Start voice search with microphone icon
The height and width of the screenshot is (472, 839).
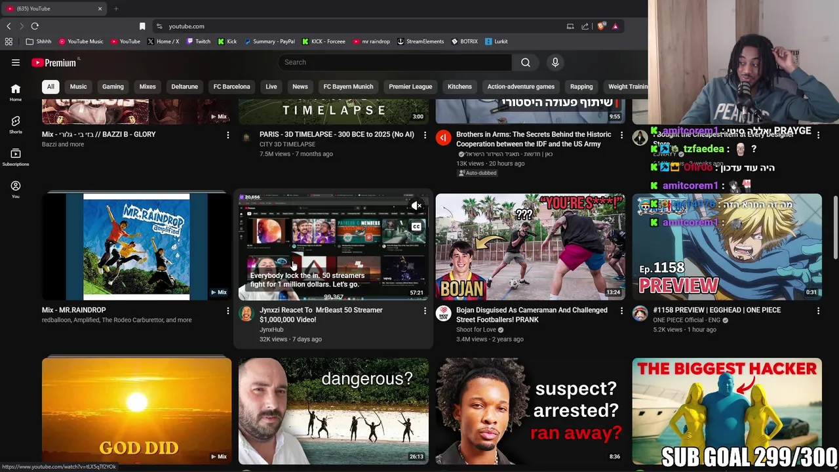click(x=555, y=62)
